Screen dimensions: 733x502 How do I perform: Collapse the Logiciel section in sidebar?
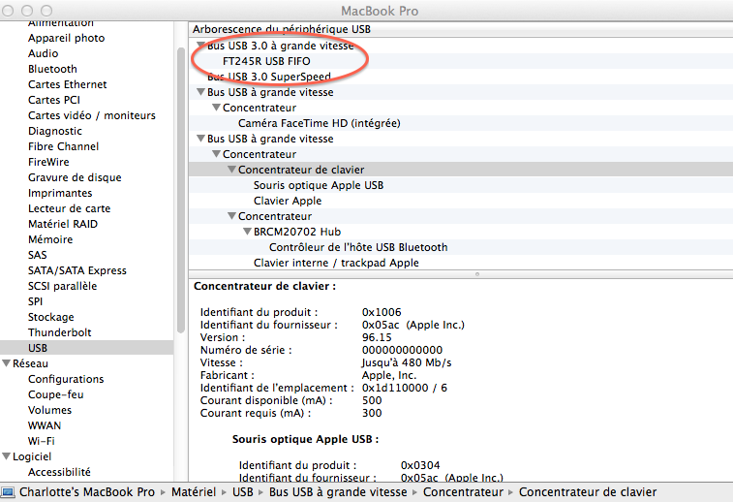point(7,456)
